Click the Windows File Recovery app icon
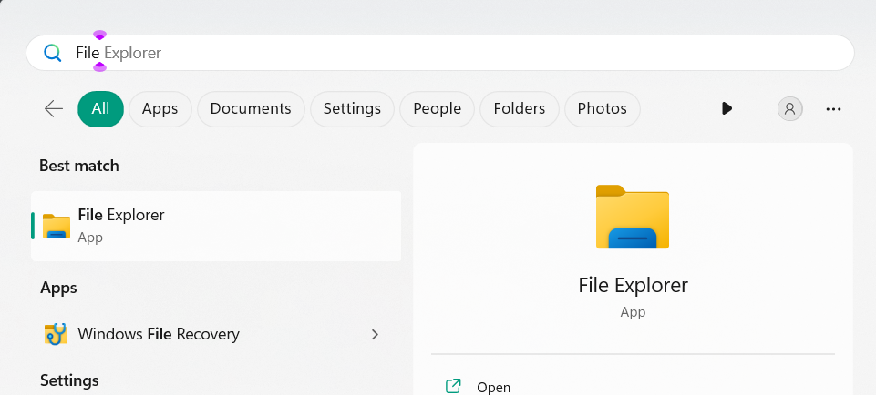Viewport: 876px width, 395px height. coord(57,334)
